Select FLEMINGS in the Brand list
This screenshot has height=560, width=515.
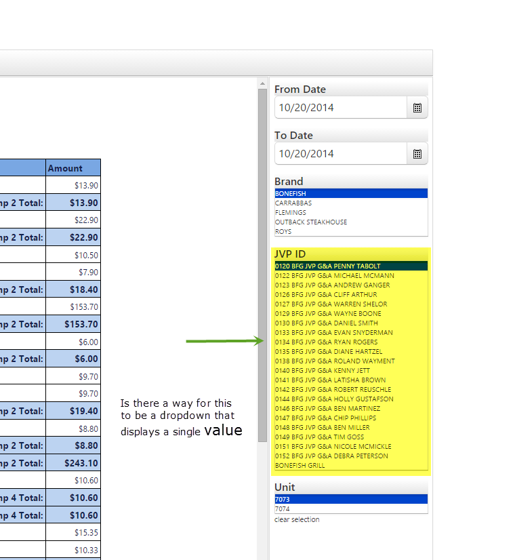pyautogui.click(x=351, y=212)
